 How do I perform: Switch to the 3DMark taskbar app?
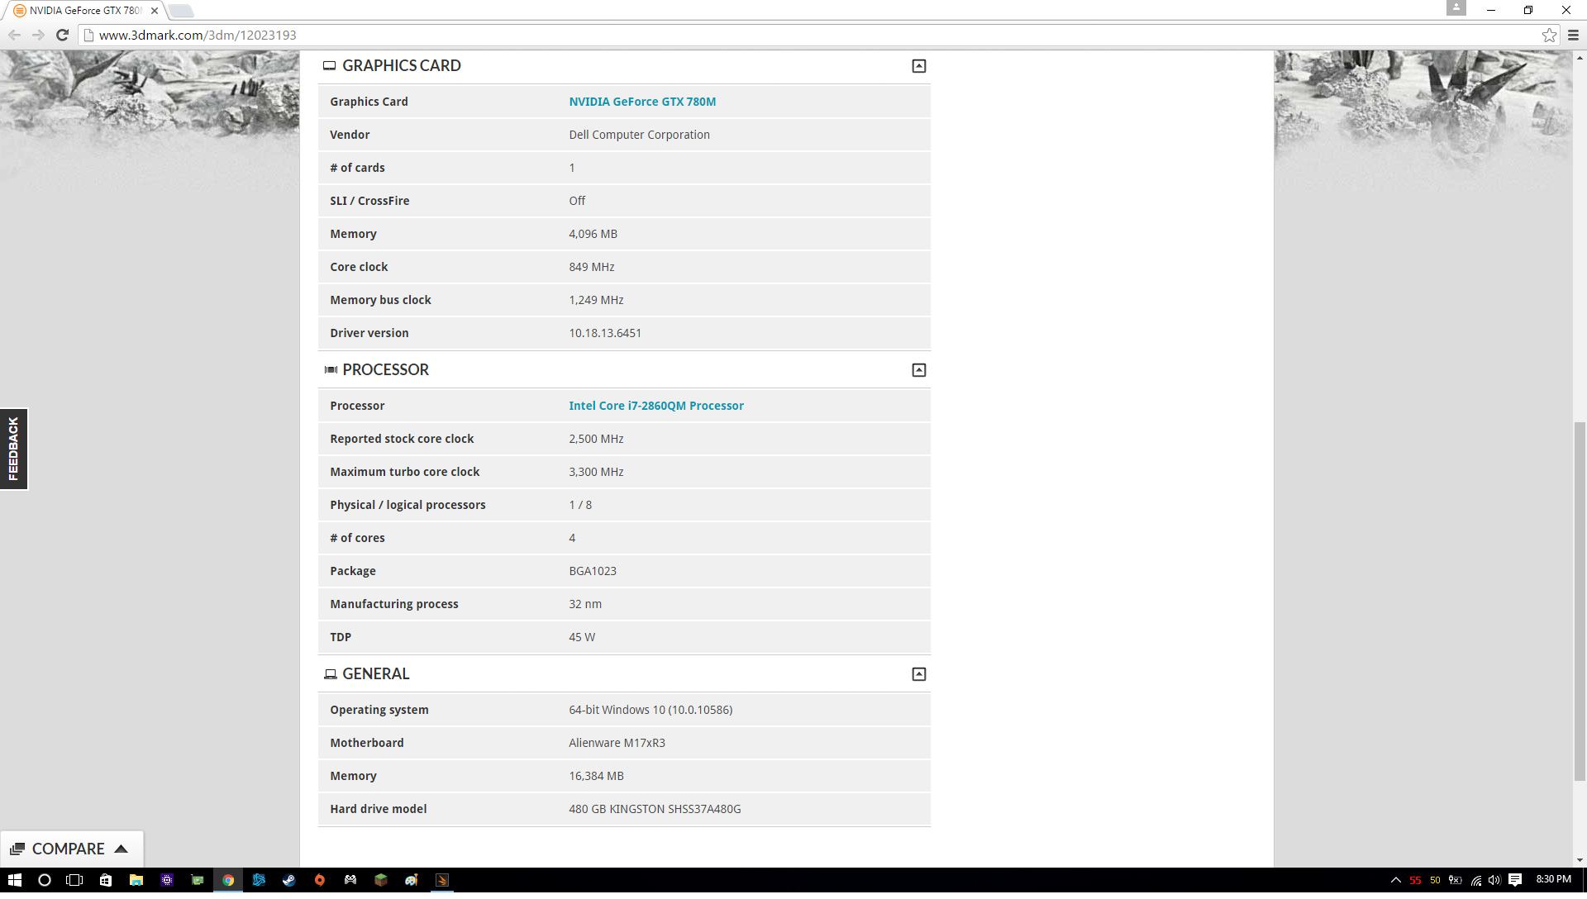coord(442,880)
